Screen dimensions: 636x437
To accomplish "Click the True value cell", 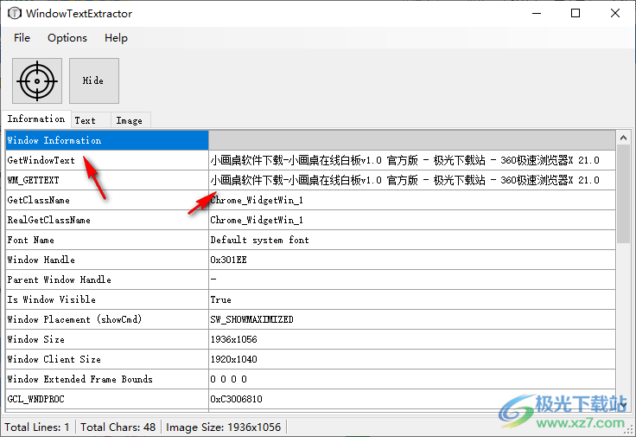I will click(x=412, y=299).
